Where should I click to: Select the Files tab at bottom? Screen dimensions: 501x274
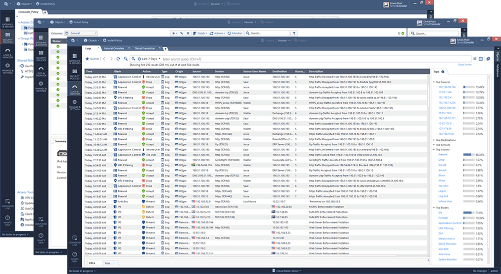click(109, 262)
